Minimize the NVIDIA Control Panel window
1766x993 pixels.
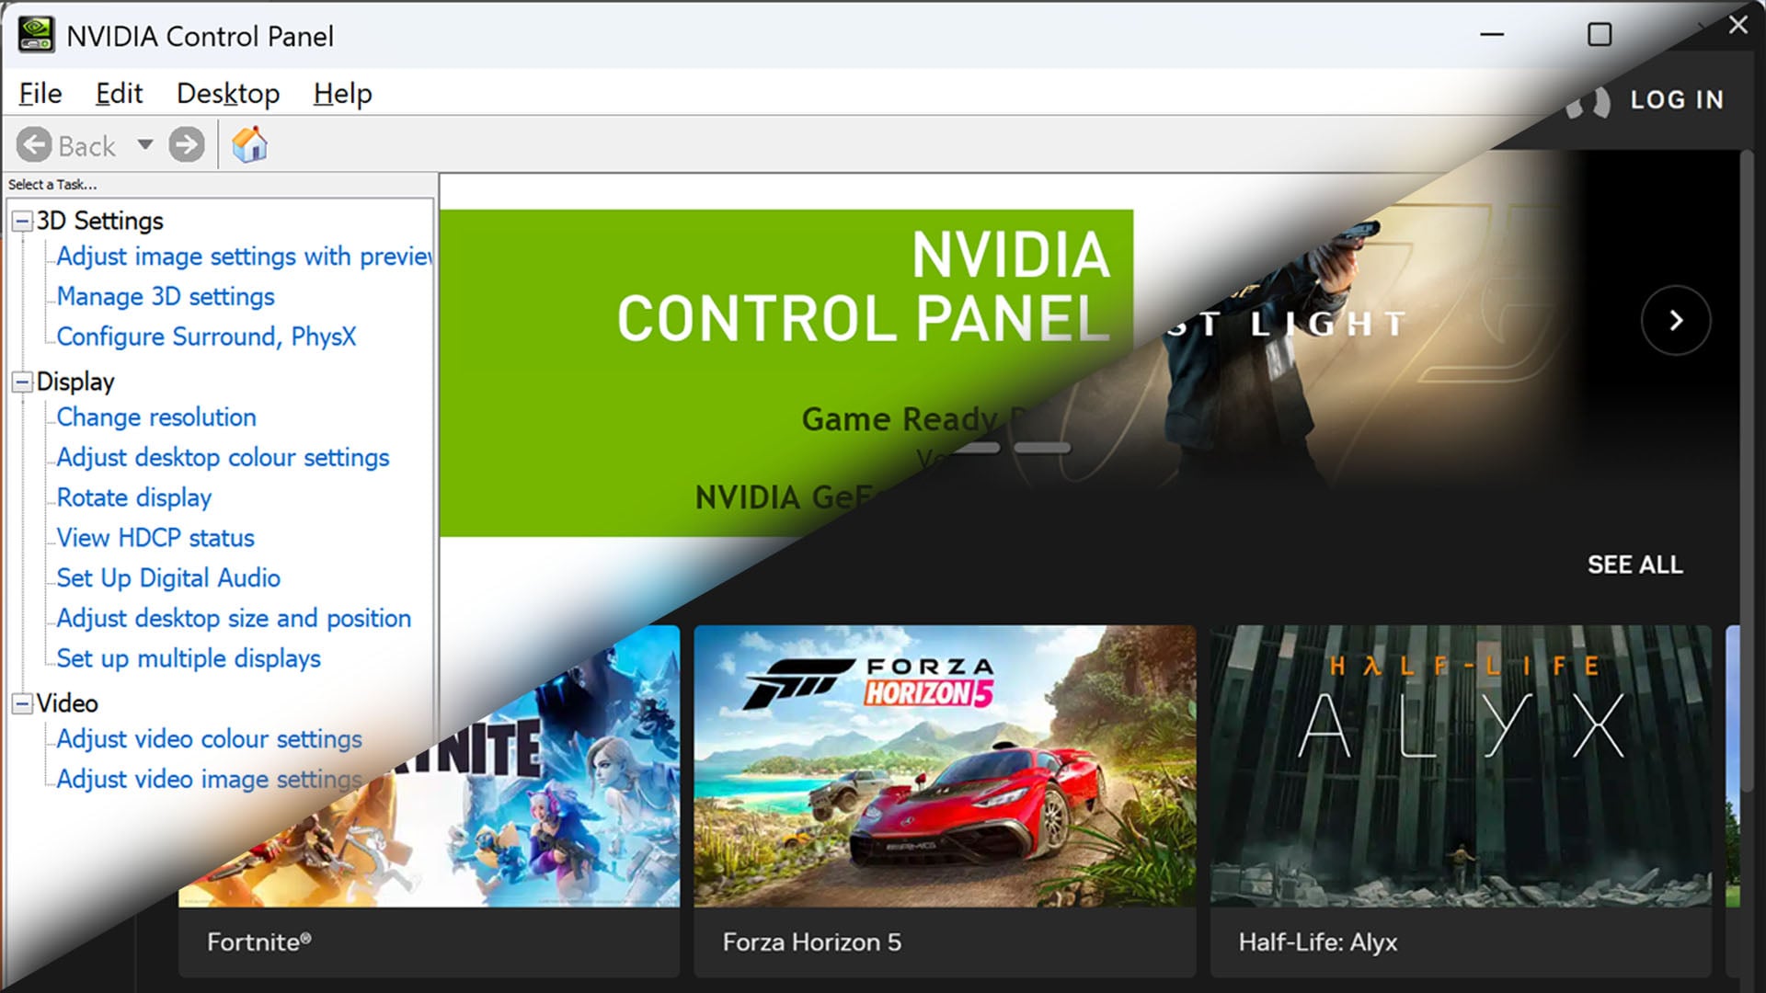point(1492,35)
